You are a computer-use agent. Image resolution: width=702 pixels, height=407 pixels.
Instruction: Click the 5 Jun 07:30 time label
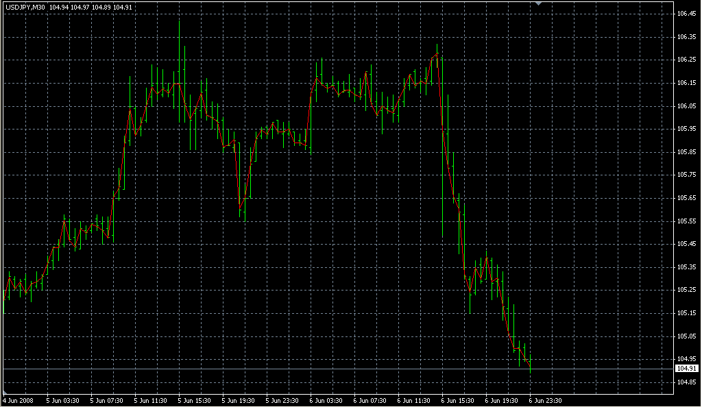click(105, 400)
